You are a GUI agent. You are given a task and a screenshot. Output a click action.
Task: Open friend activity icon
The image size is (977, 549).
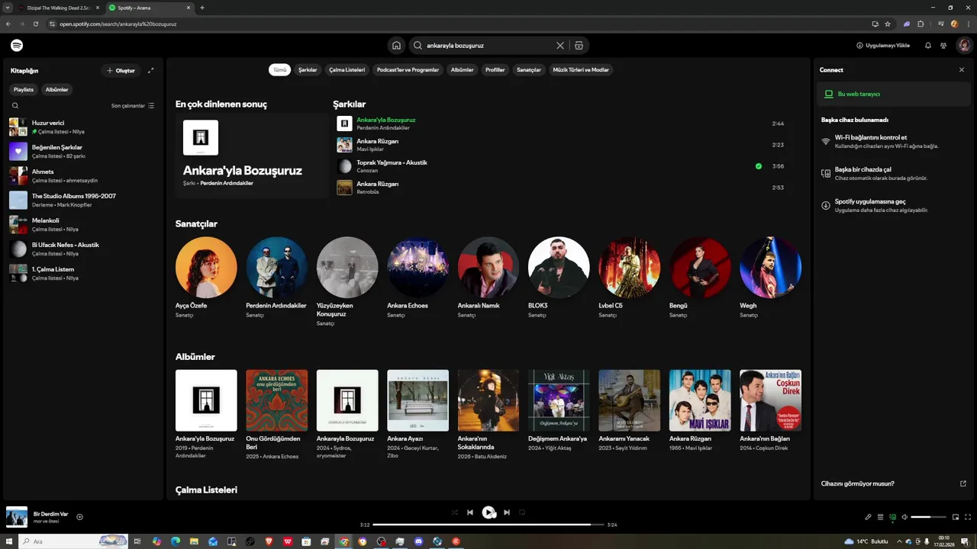point(943,46)
